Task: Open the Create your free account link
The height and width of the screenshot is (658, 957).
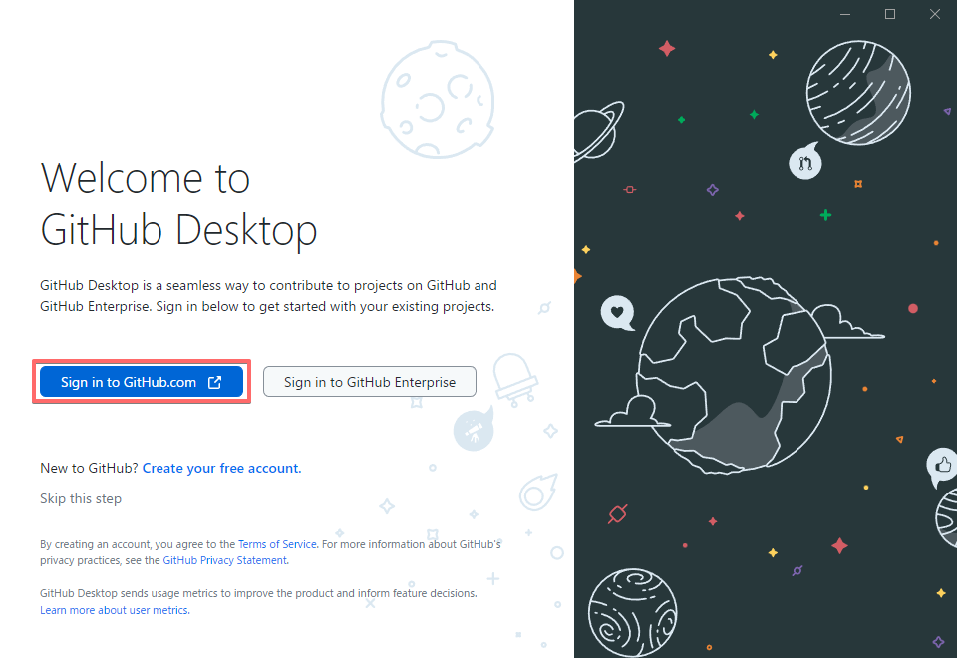Action: pos(220,468)
